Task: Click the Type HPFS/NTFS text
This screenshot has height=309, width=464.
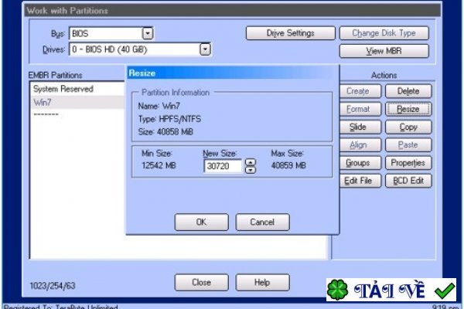Action: [x=169, y=119]
